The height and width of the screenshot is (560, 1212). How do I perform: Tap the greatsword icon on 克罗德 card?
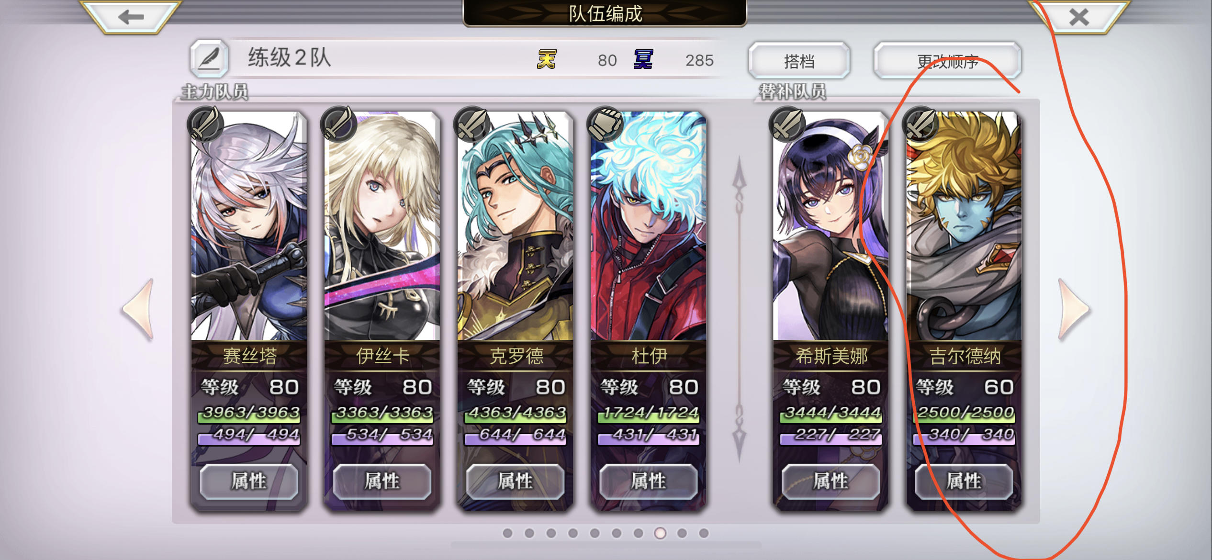[472, 123]
